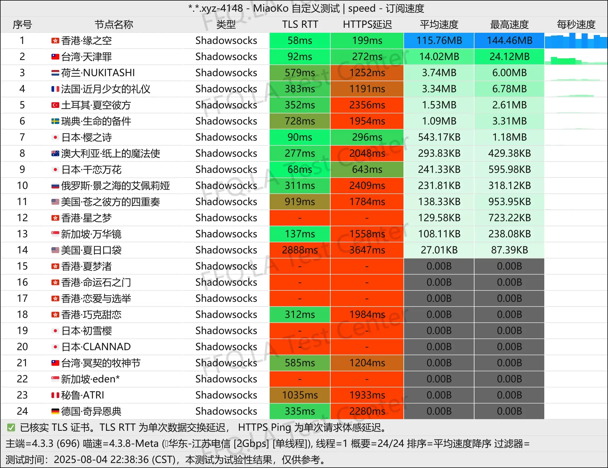Click the green 14.02MB average speed cell
This screenshot has height=468, width=608.
click(439, 57)
